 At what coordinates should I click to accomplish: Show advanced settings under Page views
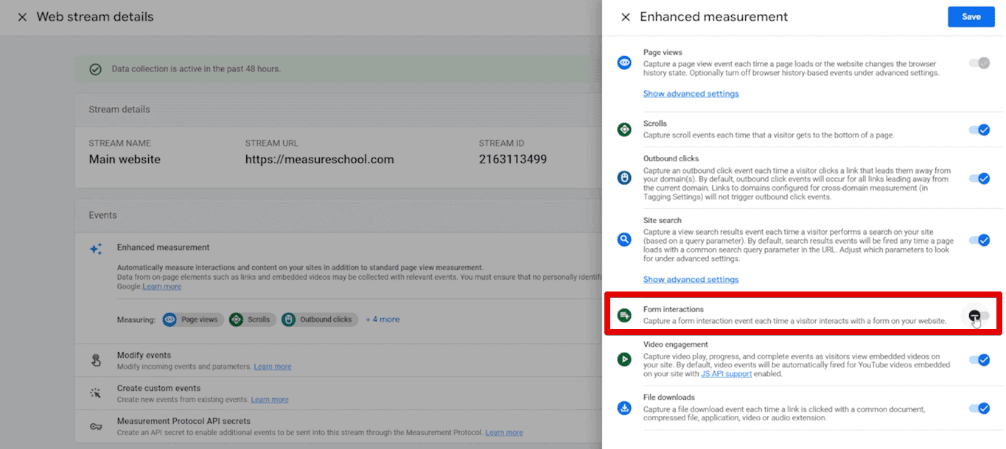[691, 93]
